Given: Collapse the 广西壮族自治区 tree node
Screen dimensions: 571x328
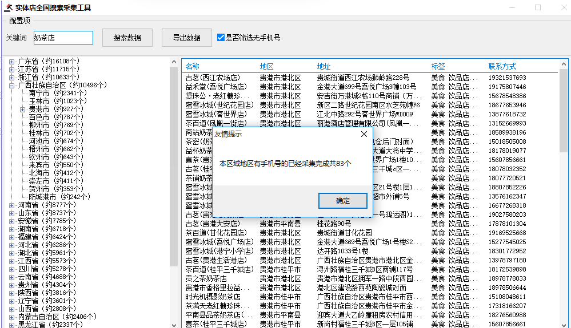Looking at the screenshot, I should [12, 85].
